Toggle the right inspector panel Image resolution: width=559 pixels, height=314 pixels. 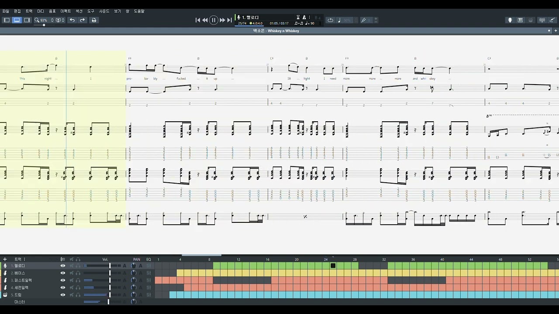point(27,20)
